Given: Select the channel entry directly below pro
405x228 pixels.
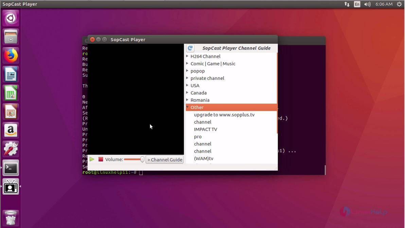Looking at the screenshot, I should [x=202, y=144].
